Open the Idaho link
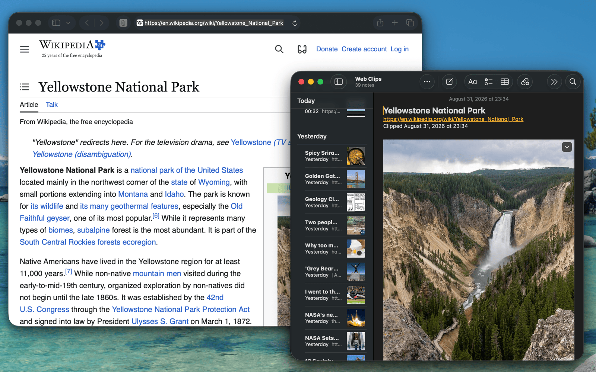 coord(174,194)
